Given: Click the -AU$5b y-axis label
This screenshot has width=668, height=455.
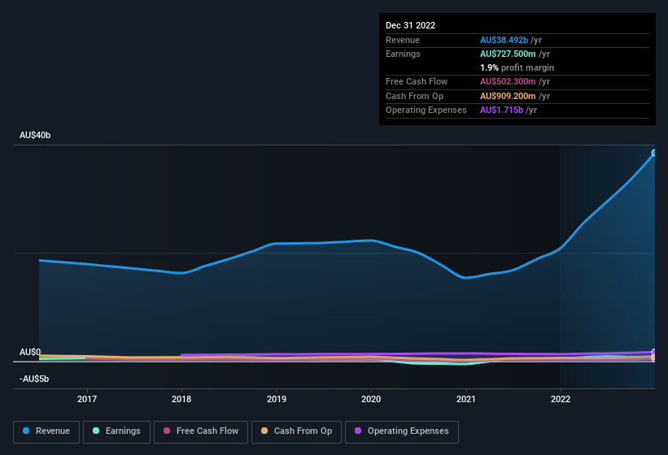Looking at the screenshot, I should coord(34,379).
